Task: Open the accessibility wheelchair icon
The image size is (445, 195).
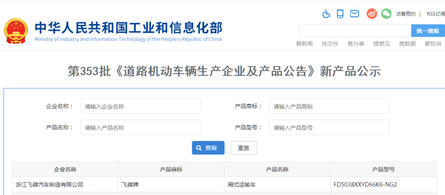Action: coord(326,14)
